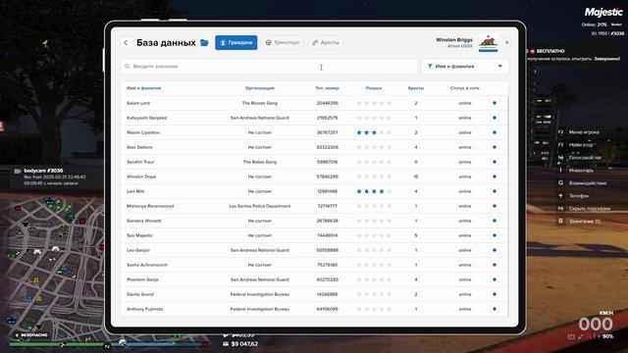Select citizen Seo Majestic
628x353 pixels.
tap(139, 235)
